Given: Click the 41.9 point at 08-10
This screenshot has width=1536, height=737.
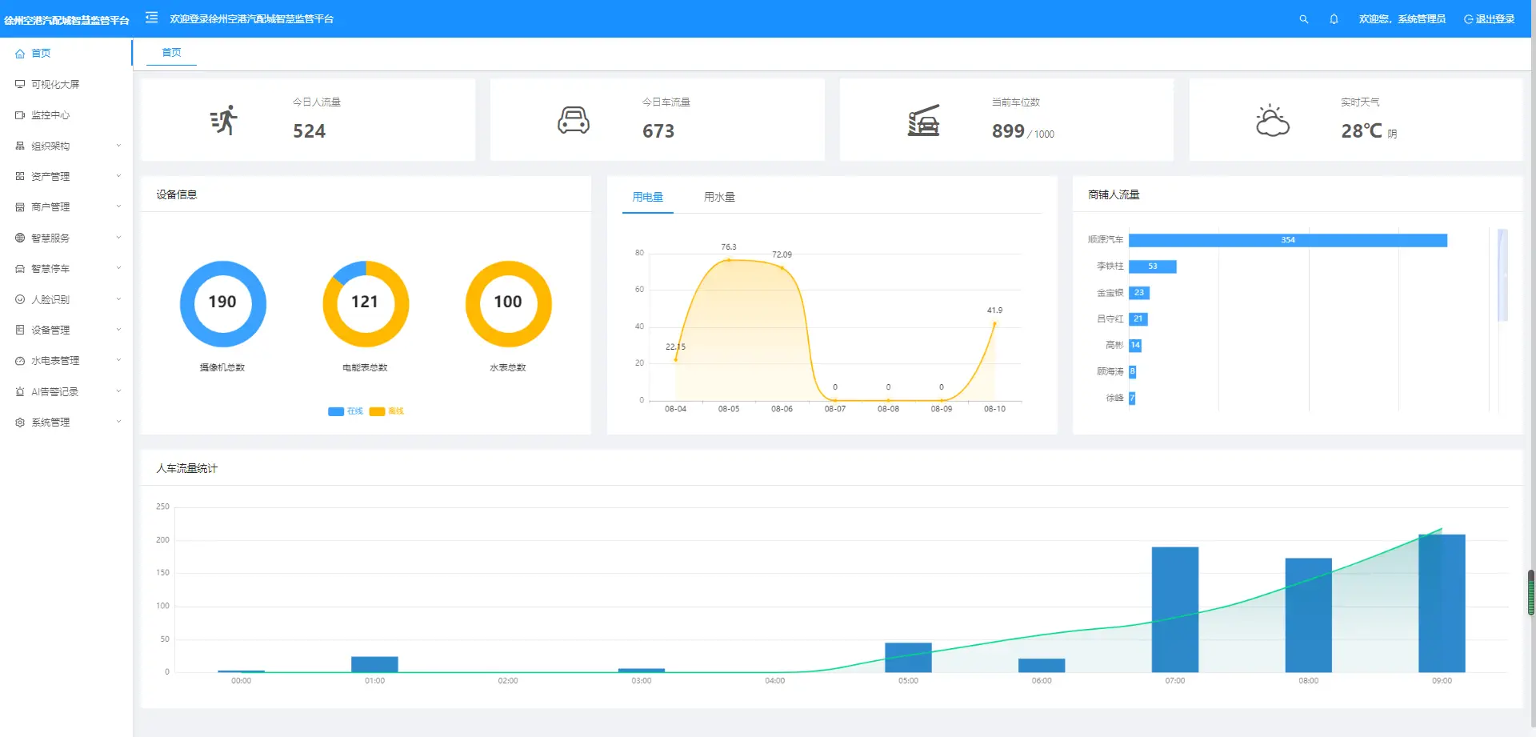Looking at the screenshot, I should pos(994,323).
